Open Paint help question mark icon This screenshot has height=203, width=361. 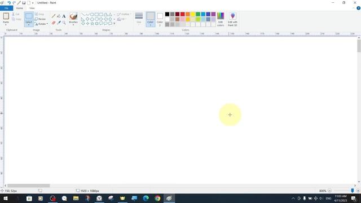tap(358, 8)
